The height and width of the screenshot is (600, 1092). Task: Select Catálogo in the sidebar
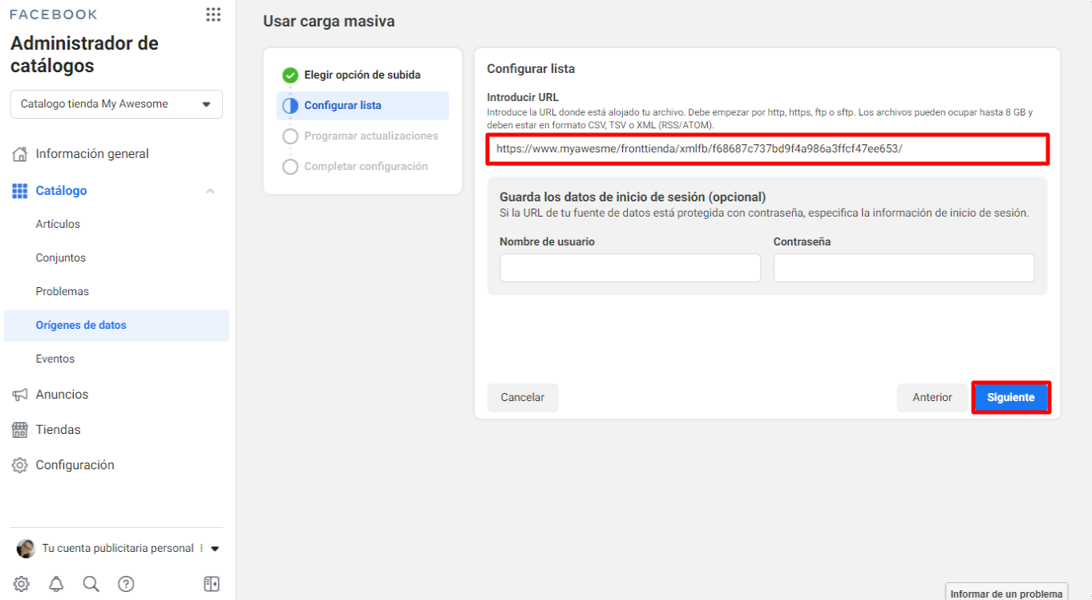coord(62,191)
